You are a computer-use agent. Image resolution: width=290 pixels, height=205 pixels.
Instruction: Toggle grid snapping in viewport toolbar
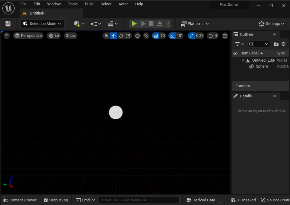tap(155, 36)
